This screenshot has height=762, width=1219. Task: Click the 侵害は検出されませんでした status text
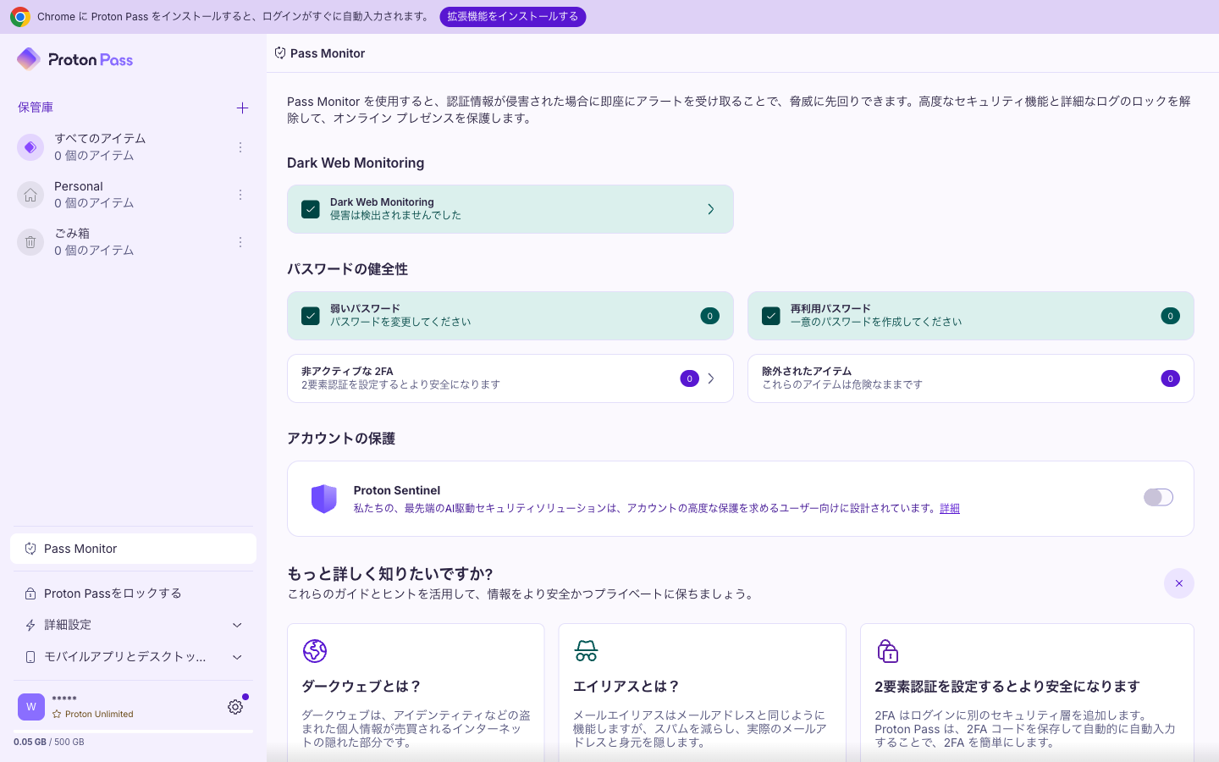tap(395, 215)
